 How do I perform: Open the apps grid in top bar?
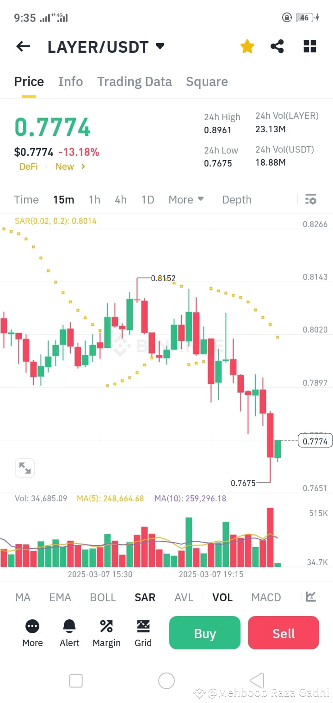(309, 46)
